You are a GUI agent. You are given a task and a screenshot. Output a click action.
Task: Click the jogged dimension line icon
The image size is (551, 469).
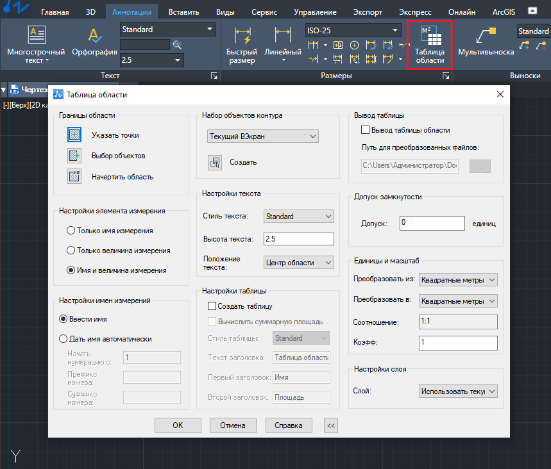(313, 59)
